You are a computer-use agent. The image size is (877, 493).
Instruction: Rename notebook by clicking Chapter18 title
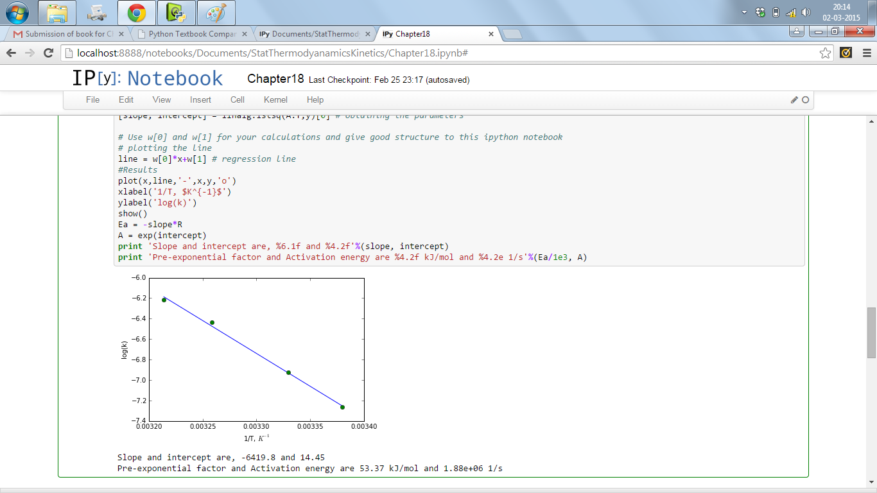pyautogui.click(x=275, y=79)
